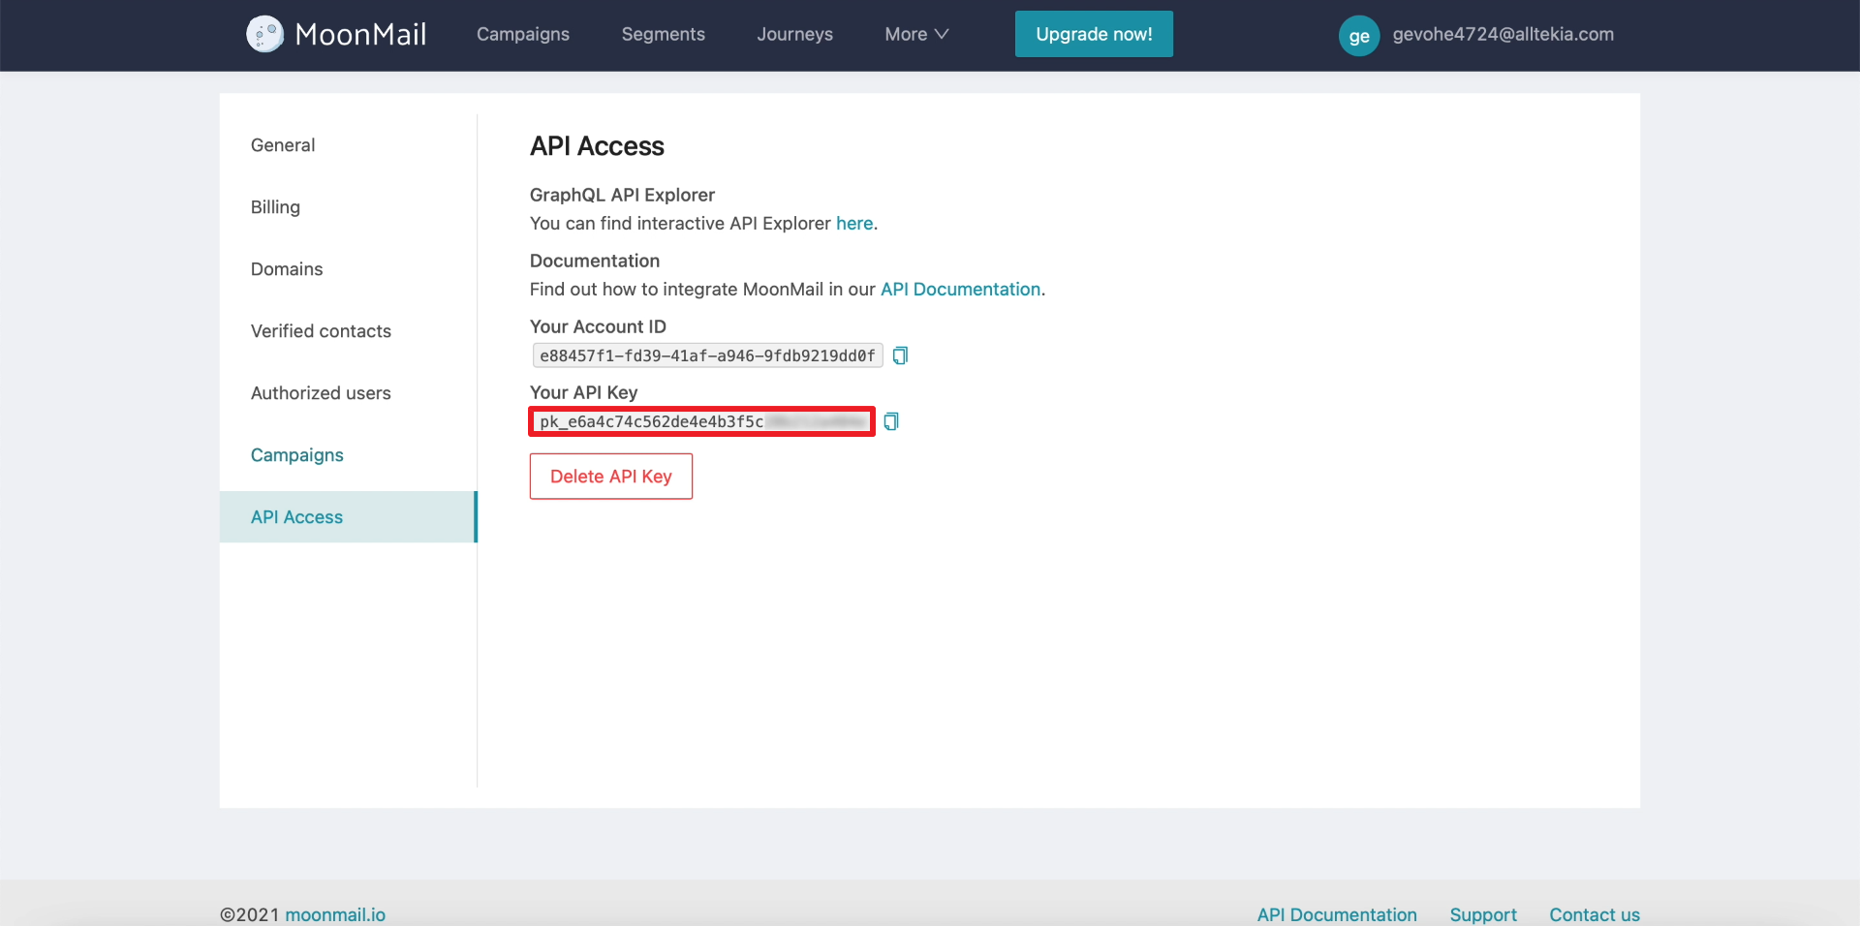Open the Support footer link
Screen dimensions: 1860x926
click(x=1483, y=914)
